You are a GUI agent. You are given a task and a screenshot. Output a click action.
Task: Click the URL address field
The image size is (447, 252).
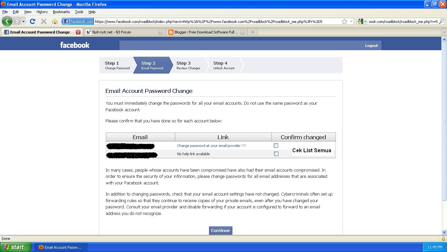tap(217, 21)
